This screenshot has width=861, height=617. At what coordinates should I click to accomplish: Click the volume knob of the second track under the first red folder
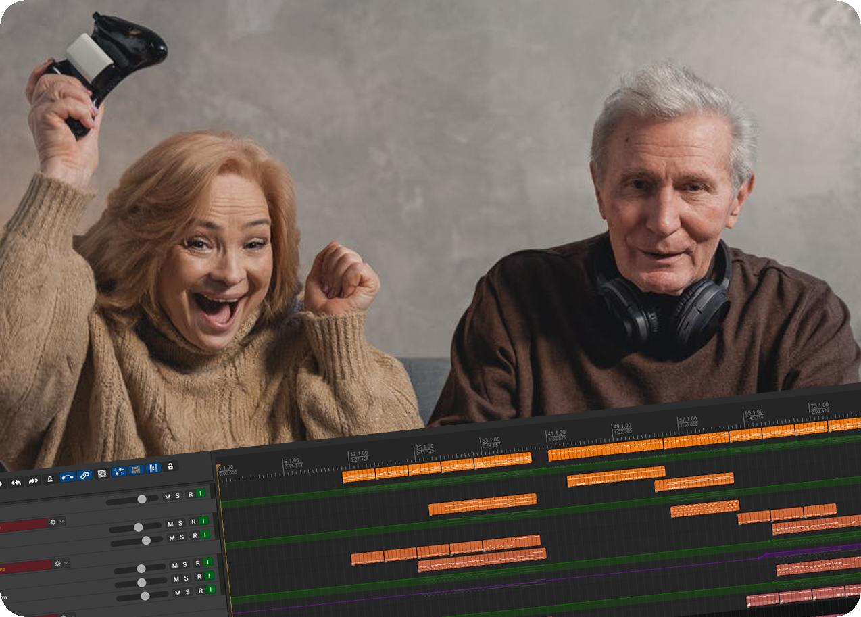pyautogui.click(x=146, y=540)
